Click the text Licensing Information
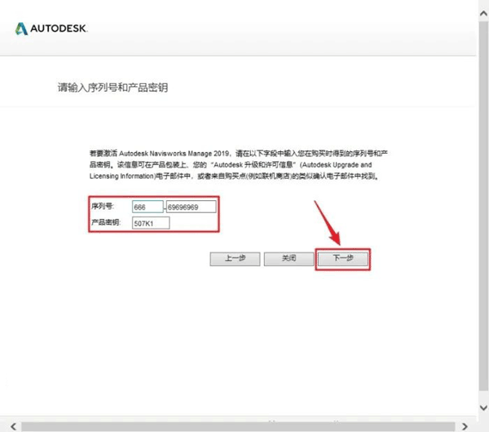 121,177
